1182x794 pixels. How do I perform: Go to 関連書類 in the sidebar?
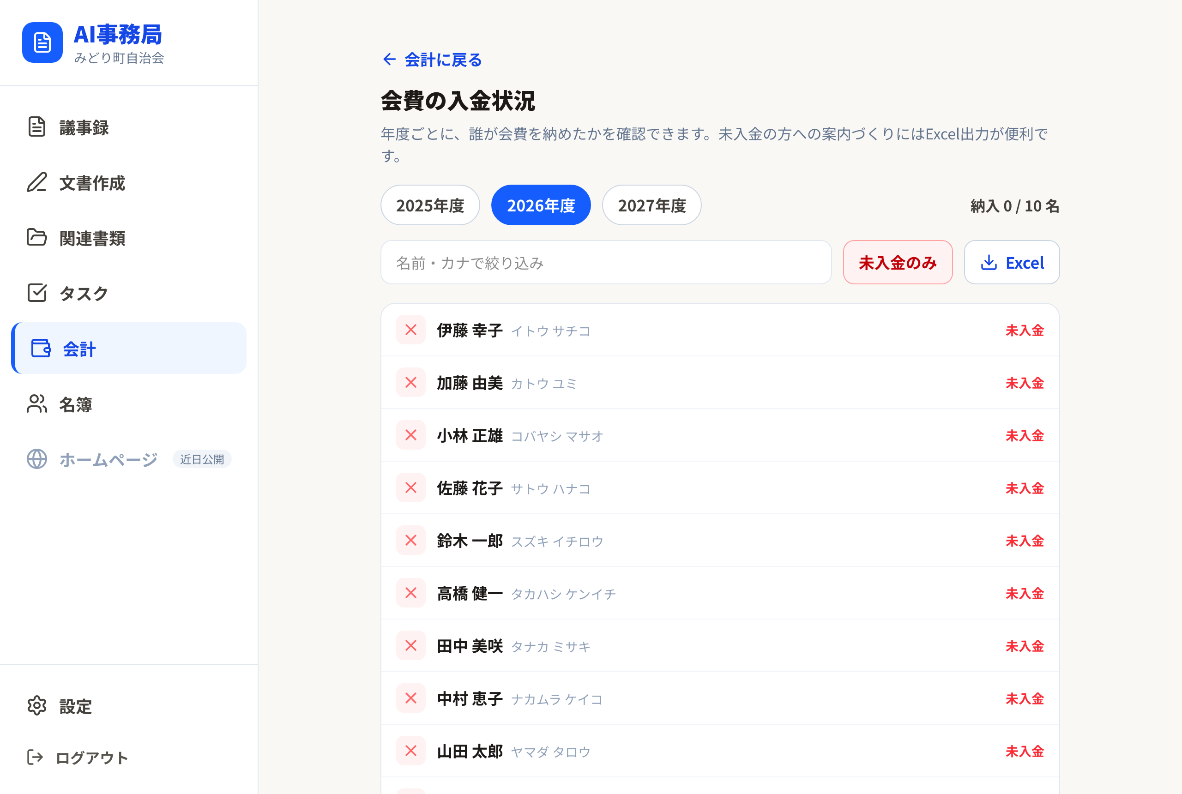[x=129, y=237]
